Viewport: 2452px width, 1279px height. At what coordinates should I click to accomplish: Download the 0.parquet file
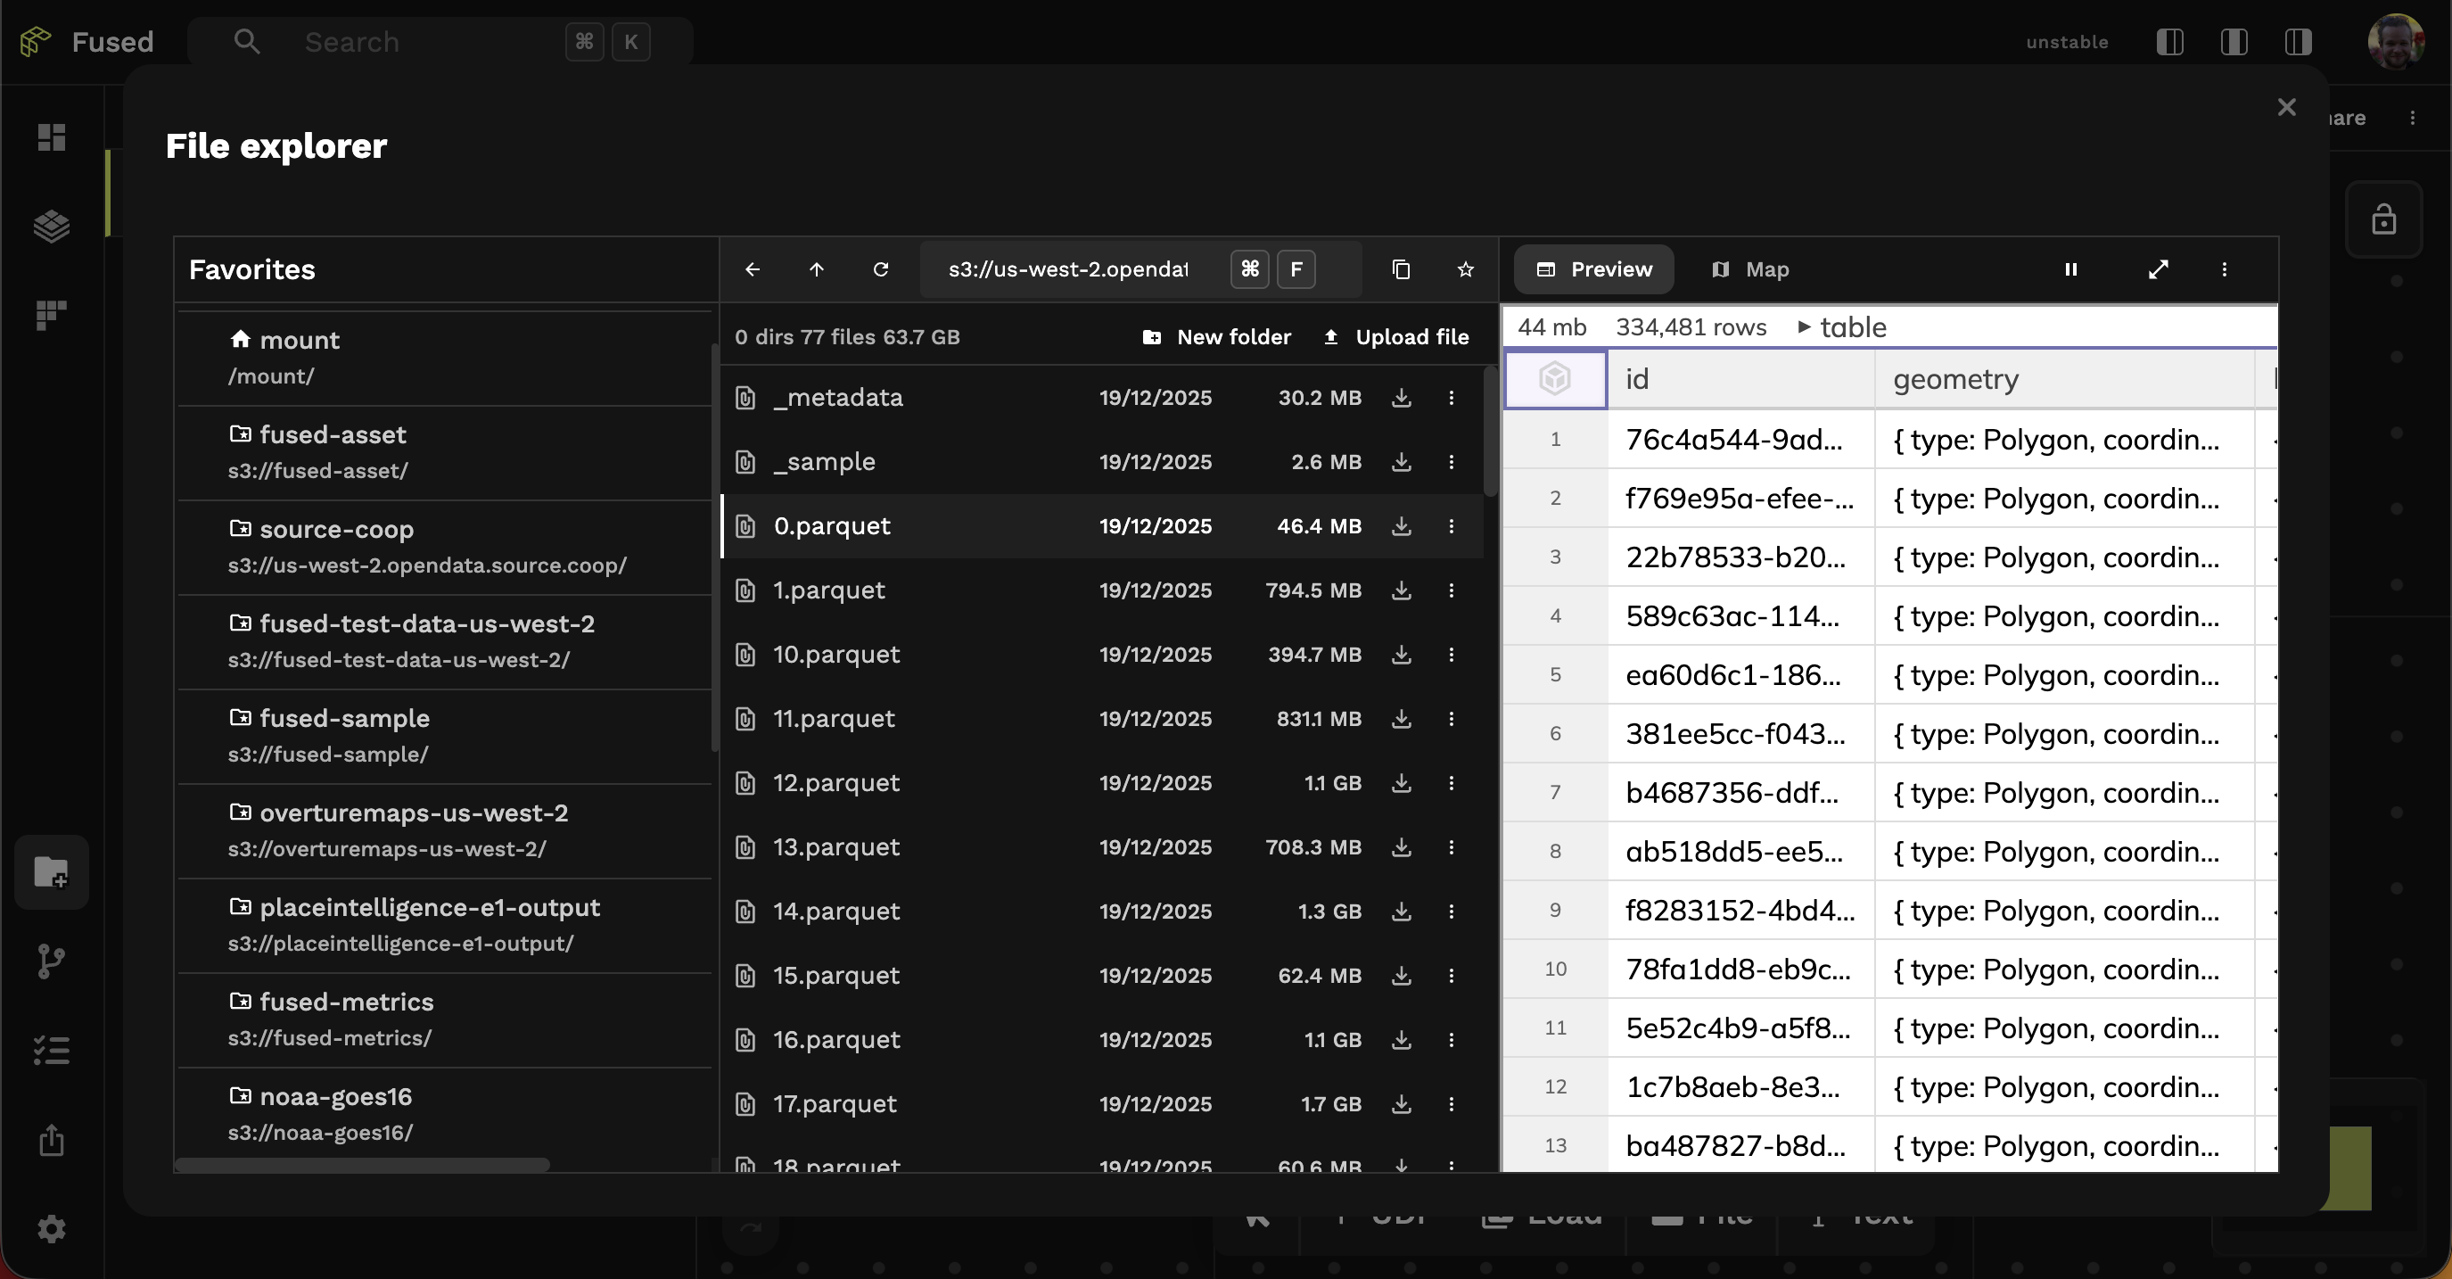1401,525
